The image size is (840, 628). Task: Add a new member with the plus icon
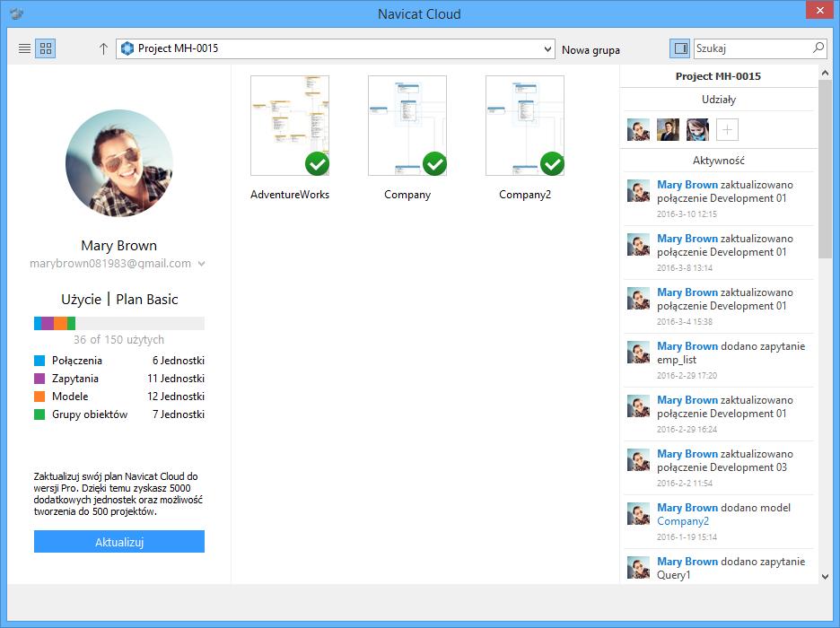727,129
